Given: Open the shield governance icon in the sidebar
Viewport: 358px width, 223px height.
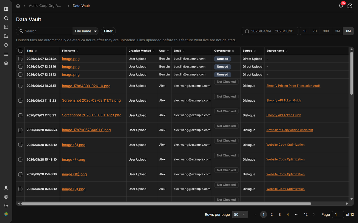Looking at the screenshot, I should click(6, 45).
